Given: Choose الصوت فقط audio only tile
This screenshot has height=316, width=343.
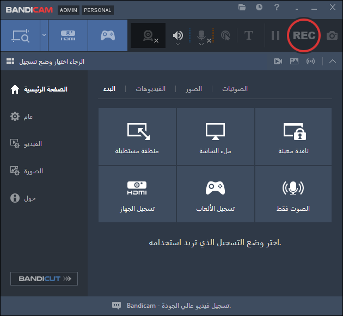Looking at the screenshot, I should (x=293, y=195).
